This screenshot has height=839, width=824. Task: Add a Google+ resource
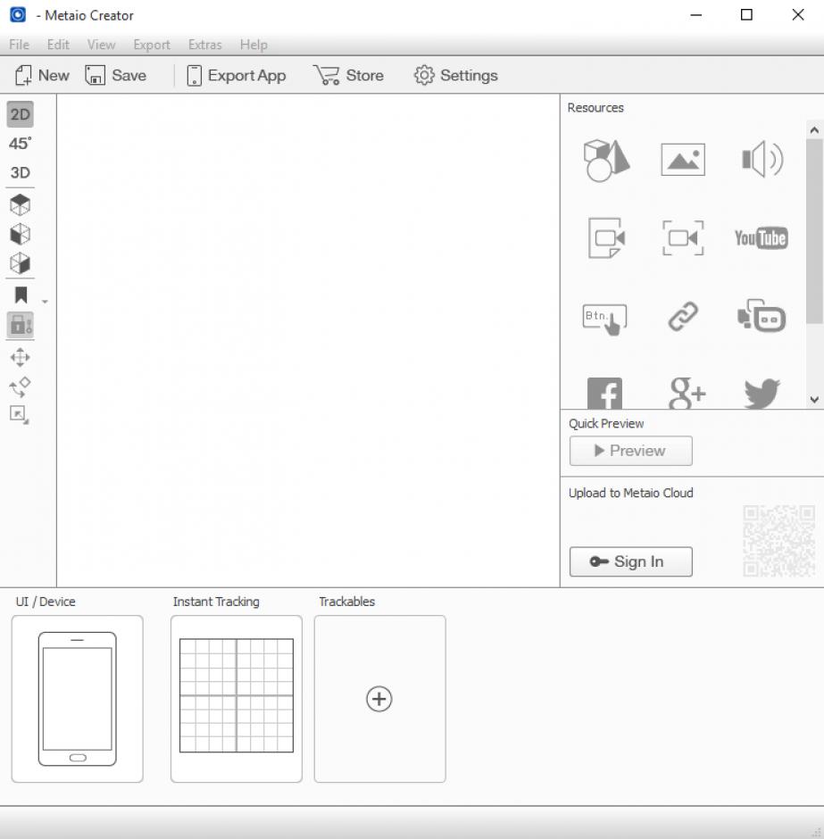[687, 394]
